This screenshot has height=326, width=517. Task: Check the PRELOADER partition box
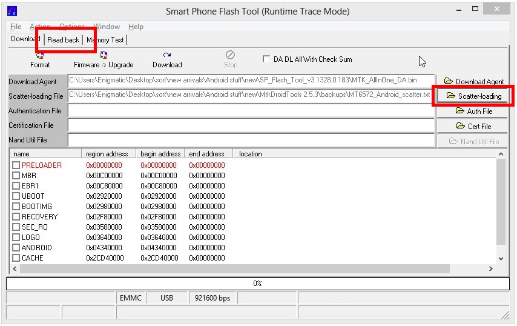click(16, 165)
